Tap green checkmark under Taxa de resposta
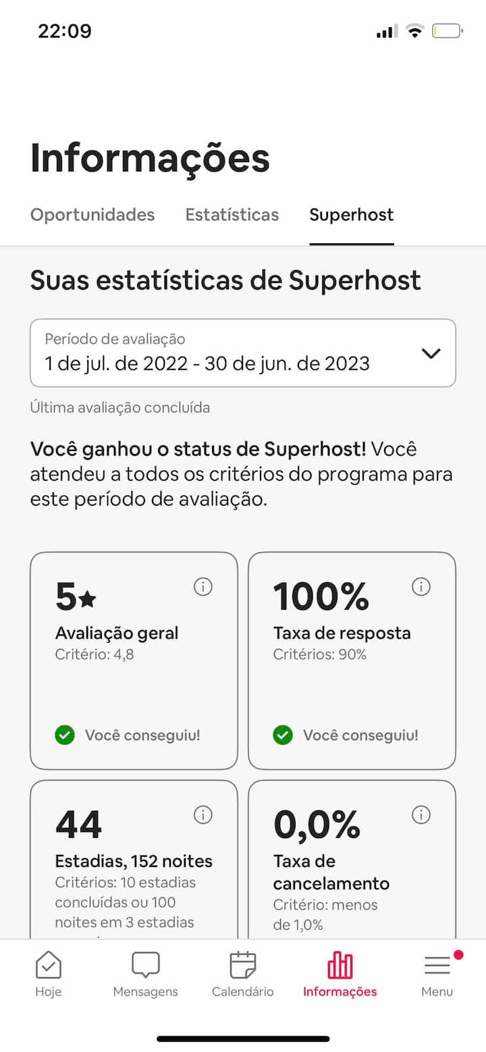The image size is (486, 1052). tap(283, 735)
